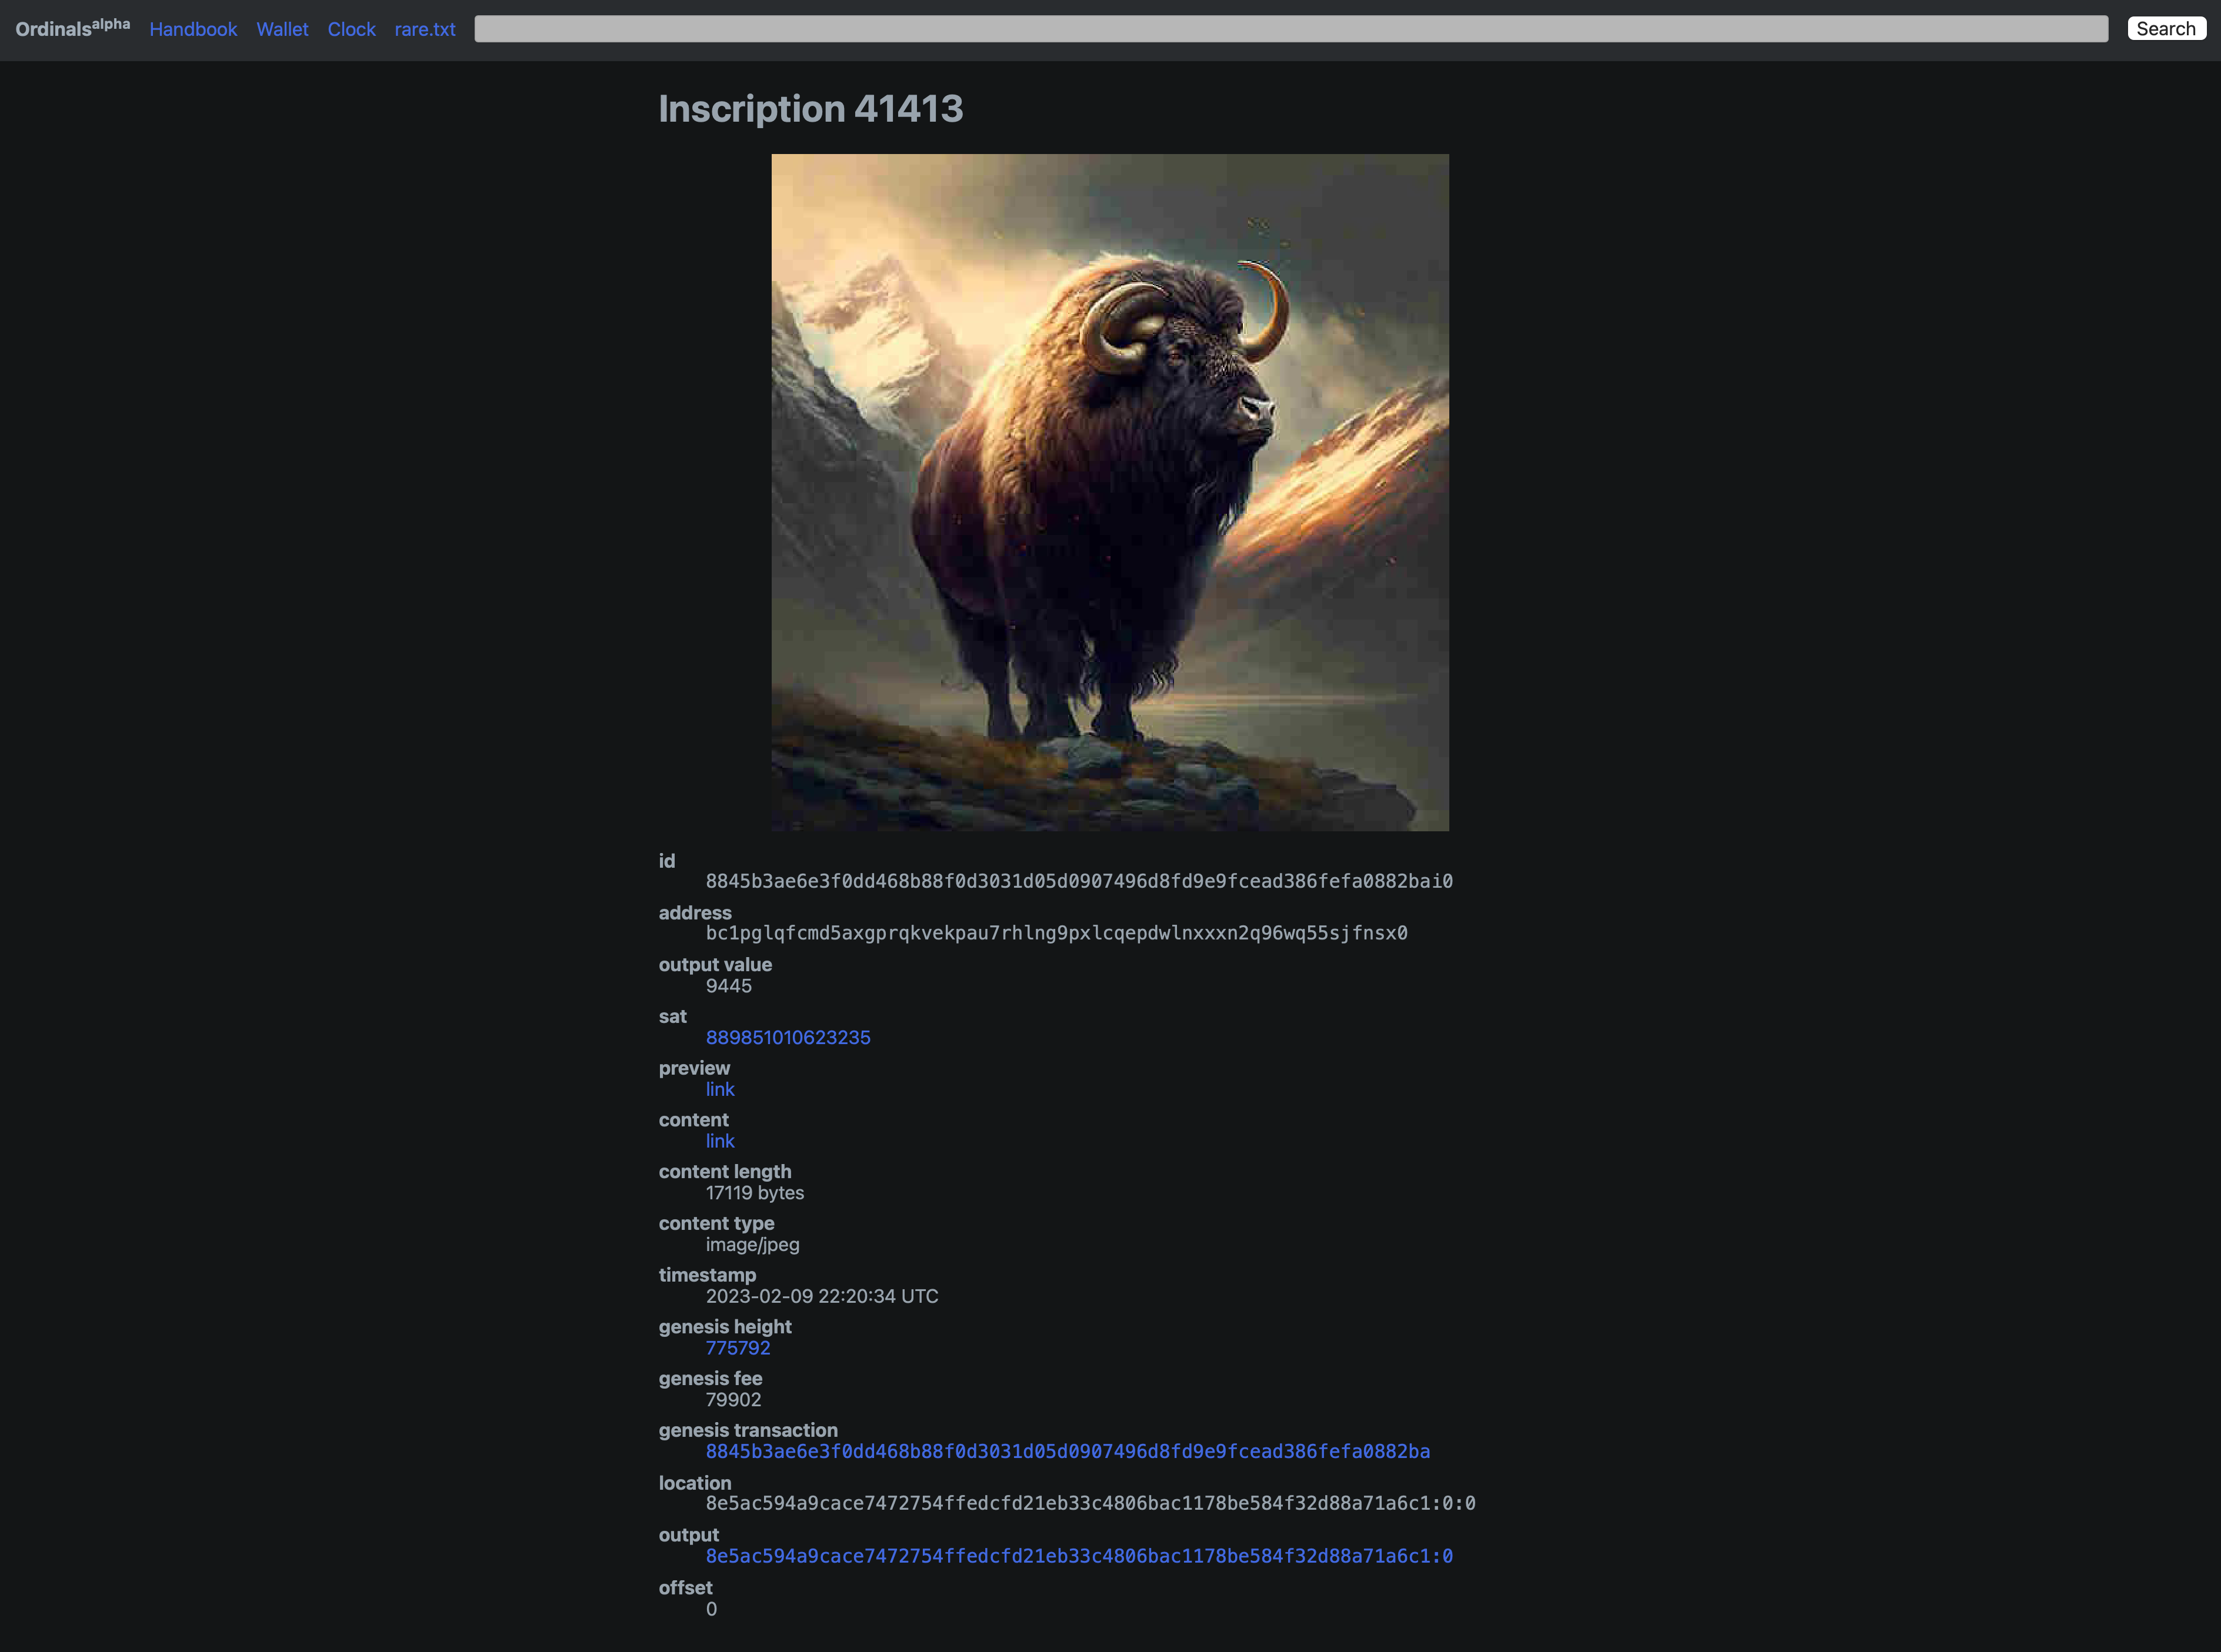Focus the search input field
This screenshot has width=2221, height=1652.
point(1290,29)
